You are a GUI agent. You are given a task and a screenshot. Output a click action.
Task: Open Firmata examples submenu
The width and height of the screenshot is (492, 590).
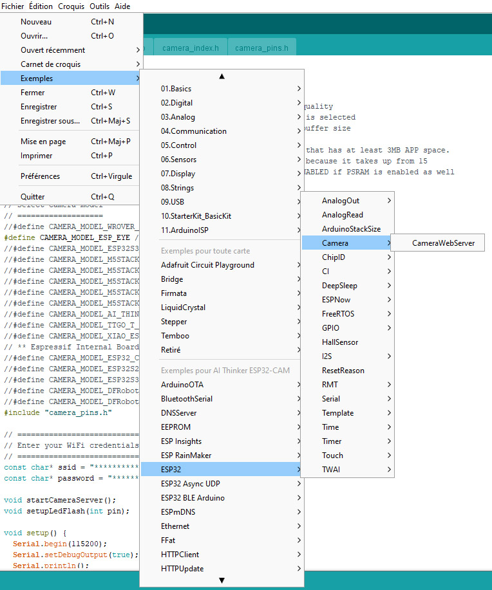coord(222,293)
